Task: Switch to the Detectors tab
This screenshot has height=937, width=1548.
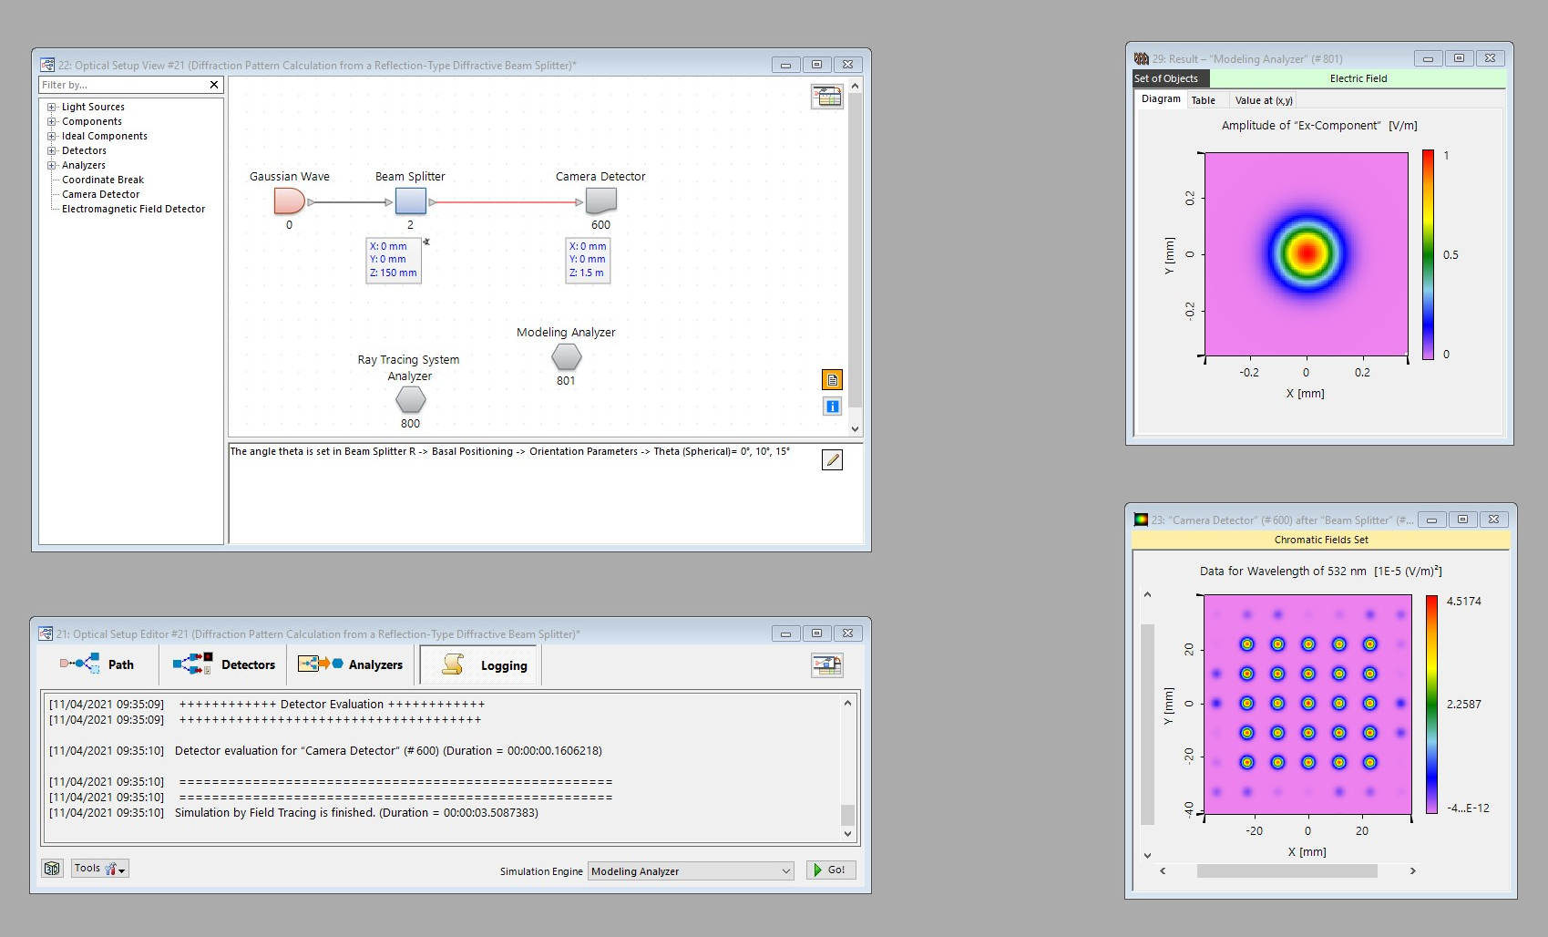Action: point(224,664)
